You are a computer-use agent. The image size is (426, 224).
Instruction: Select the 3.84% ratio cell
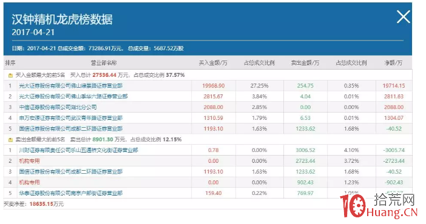(x=260, y=96)
